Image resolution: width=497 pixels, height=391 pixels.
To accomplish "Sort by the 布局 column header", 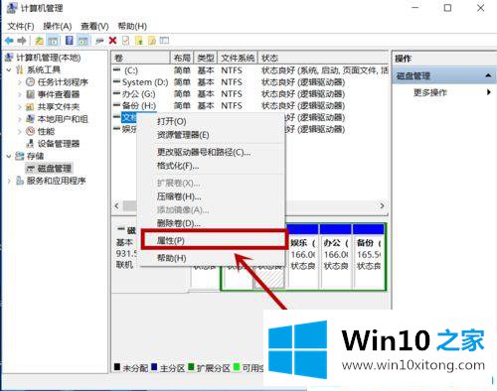I will pos(182,58).
